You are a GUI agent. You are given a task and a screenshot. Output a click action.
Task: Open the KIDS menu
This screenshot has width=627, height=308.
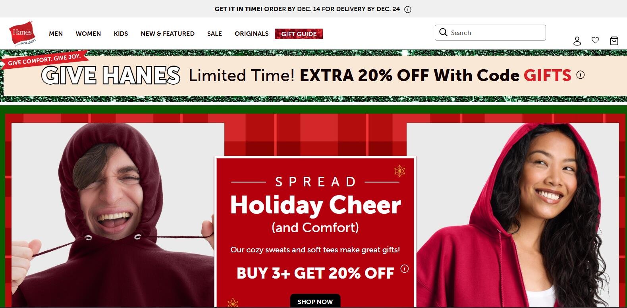click(121, 34)
